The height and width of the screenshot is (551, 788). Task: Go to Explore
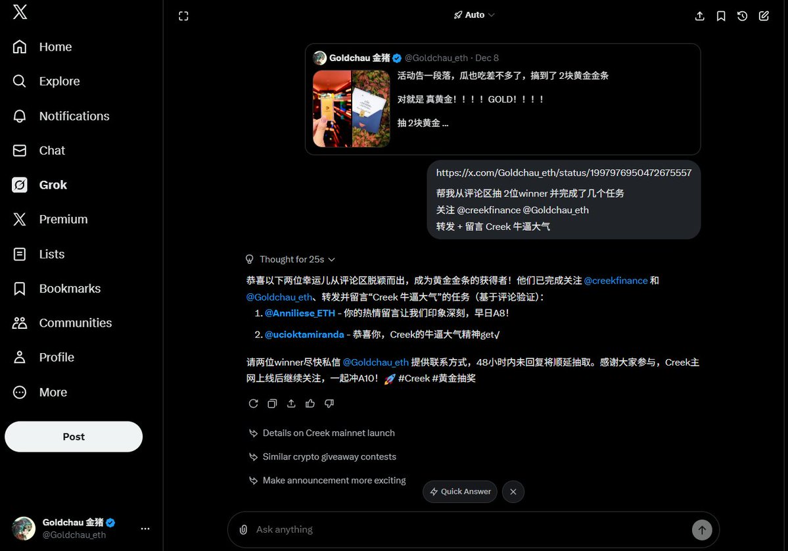point(47,82)
